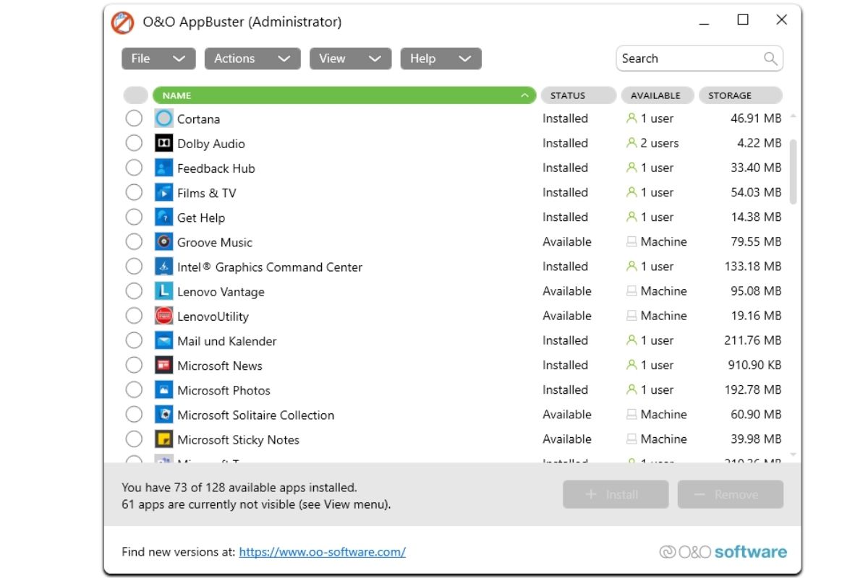Toggle the select-all header checkbox
The height and width of the screenshot is (578, 868).
(x=135, y=95)
